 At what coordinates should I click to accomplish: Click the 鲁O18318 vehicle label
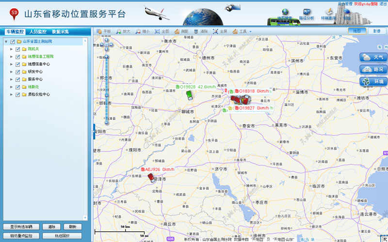point(252,91)
